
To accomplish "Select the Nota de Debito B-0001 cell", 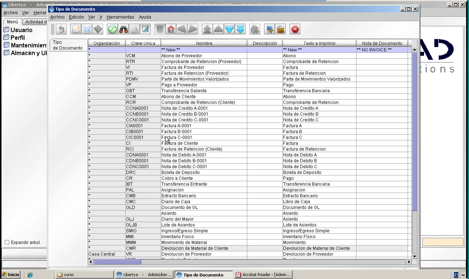I will click(204, 161).
